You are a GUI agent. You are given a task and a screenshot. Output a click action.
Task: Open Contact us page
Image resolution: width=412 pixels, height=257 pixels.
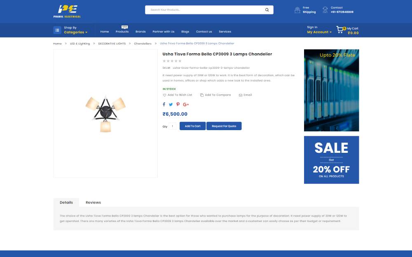[x=204, y=32]
